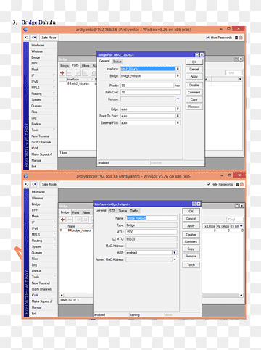Open the ARP dropdown in bridge_hotspot dialog
Viewport: 261px width, 350px height.
[175, 253]
